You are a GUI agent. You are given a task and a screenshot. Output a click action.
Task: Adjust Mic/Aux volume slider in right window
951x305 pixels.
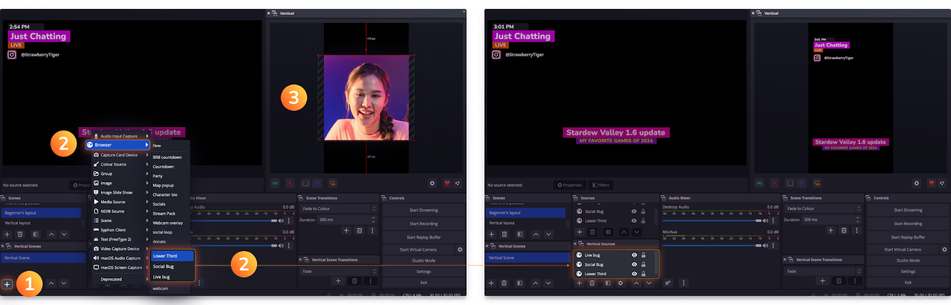tap(711, 245)
